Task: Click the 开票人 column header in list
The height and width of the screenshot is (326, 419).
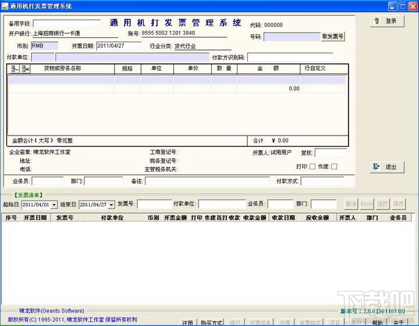Action: click(x=347, y=218)
